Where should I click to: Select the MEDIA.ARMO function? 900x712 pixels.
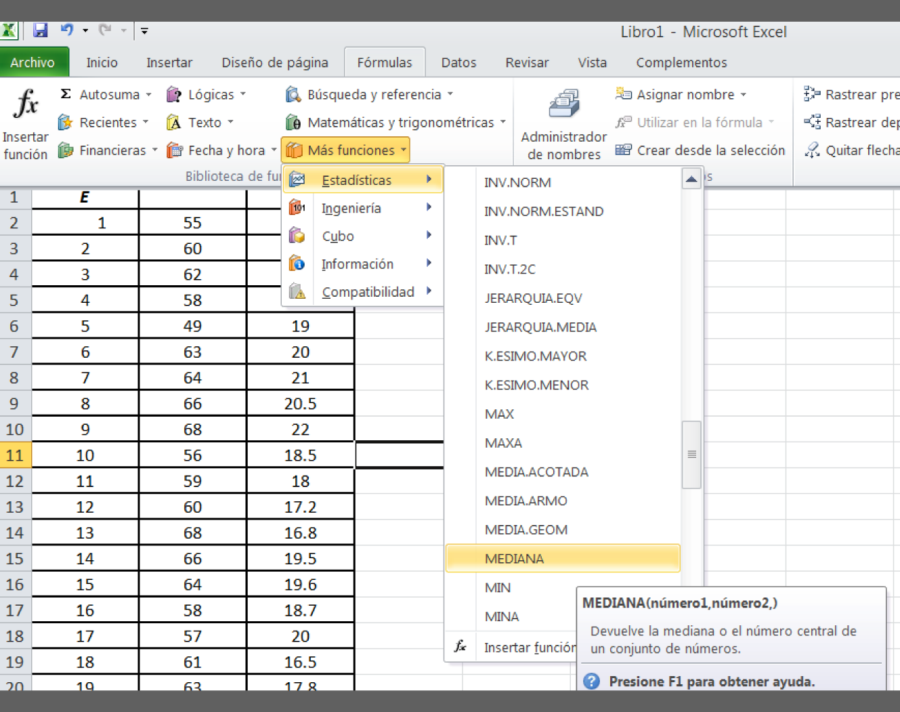(563, 501)
